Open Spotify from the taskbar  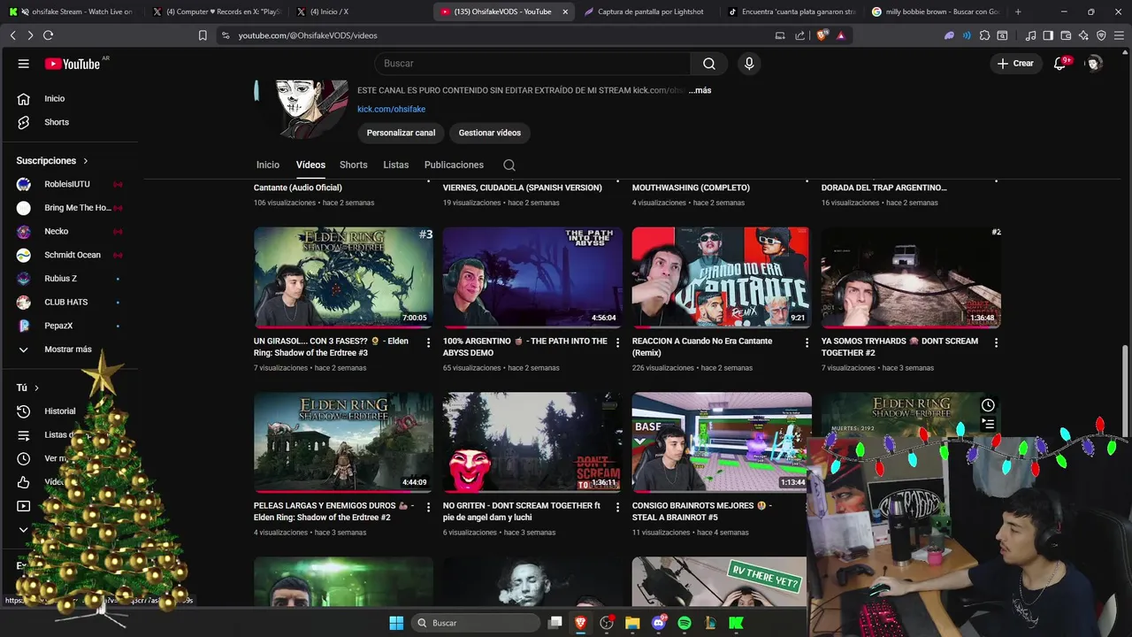coord(684,623)
